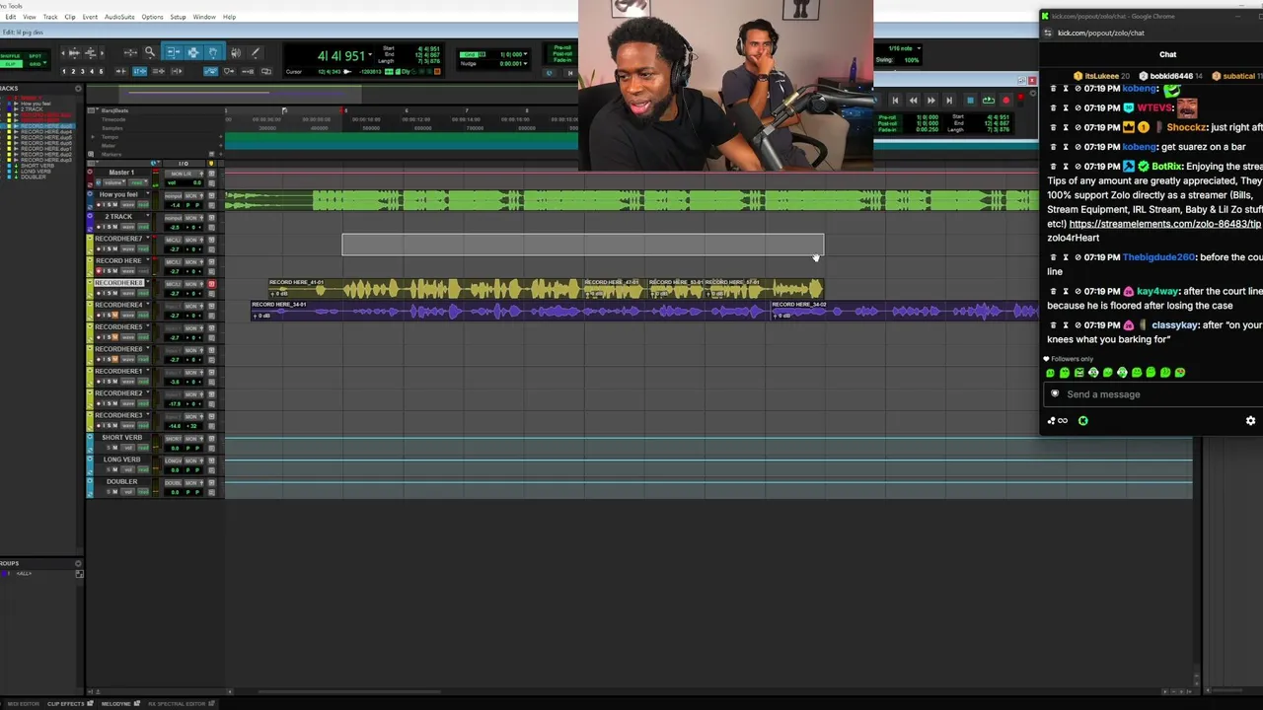
Task: Click username kay4way in chat
Action: click(x=1156, y=291)
